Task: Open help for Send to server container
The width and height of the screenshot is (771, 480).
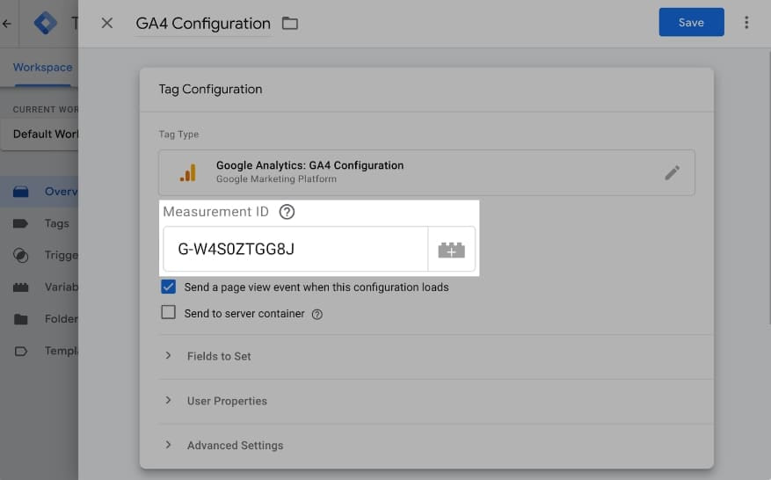Action: point(317,314)
